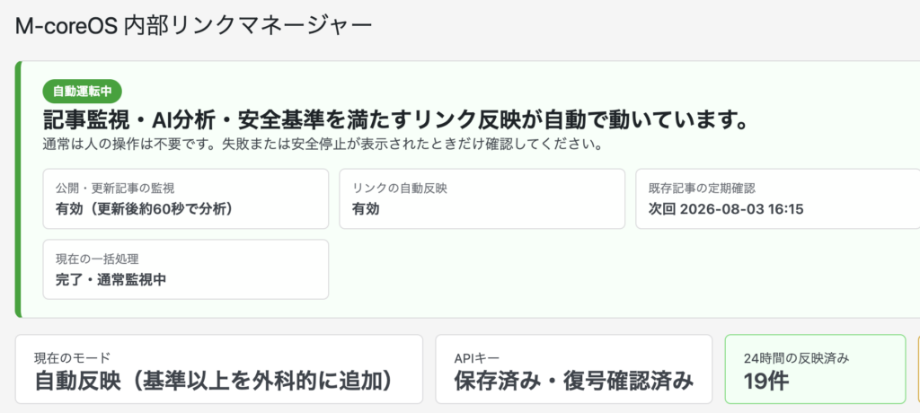Open the リンクの自動反映 status card

482,199
